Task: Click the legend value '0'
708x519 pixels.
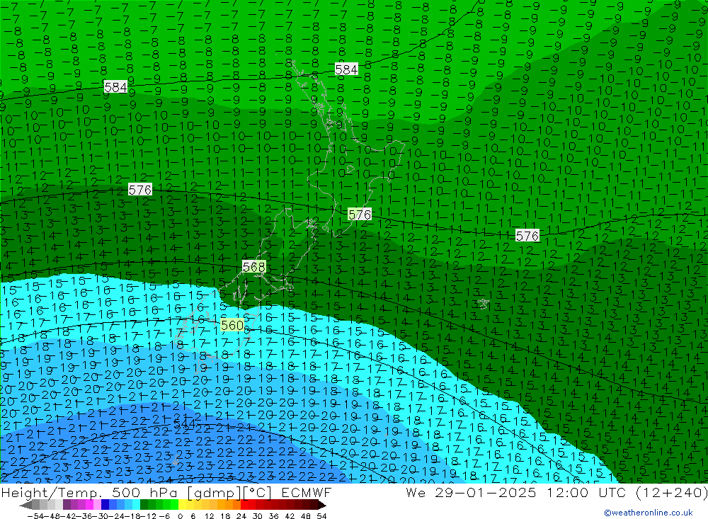Action: pyautogui.click(x=180, y=516)
